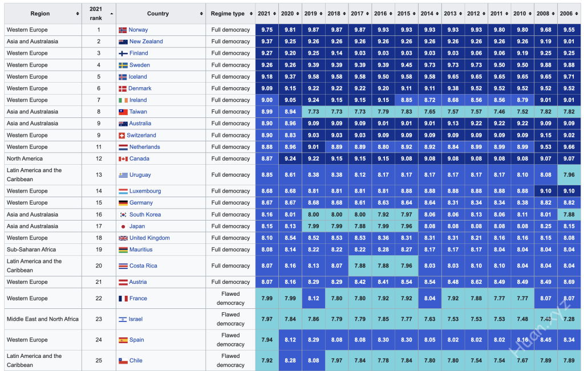Image resolution: width=584 pixels, height=371 pixels.
Task: Click the Israel flag icon
Action: coord(123,319)
